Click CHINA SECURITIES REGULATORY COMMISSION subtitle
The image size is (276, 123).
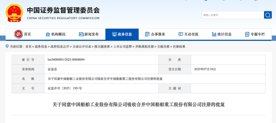[63, 18]
